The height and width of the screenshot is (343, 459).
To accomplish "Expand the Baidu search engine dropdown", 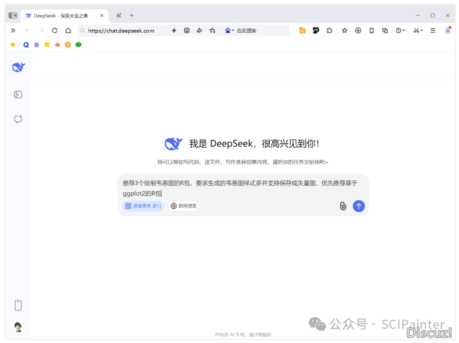I will (233, 31).
